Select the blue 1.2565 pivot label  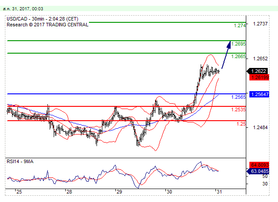239,97
